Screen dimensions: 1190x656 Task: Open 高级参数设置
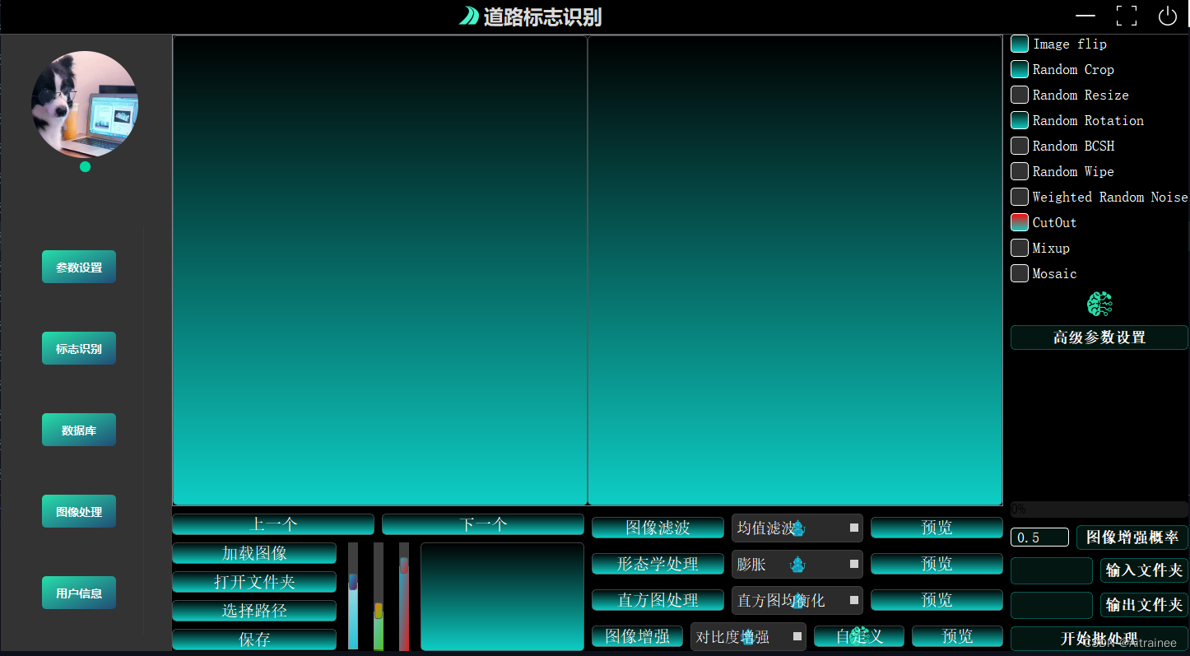pyautogui.click(x=1099, y=337)
